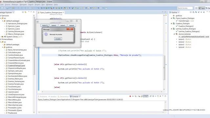This screenshot has height=118, width=210.
Task: Close the Tipos_Cuadros_Dialogos.java editor tab
Action: pyautogui.click(x=63, y=12)
